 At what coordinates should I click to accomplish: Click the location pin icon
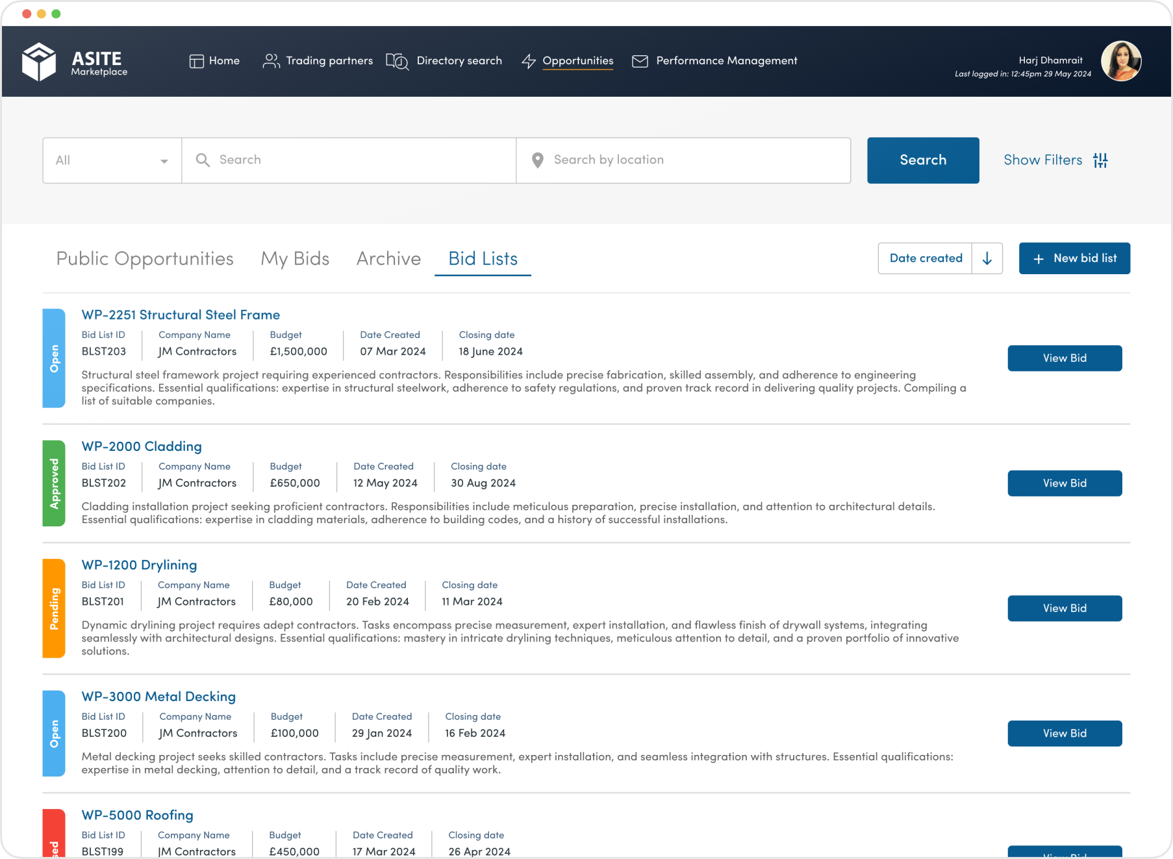pos(538,160)
